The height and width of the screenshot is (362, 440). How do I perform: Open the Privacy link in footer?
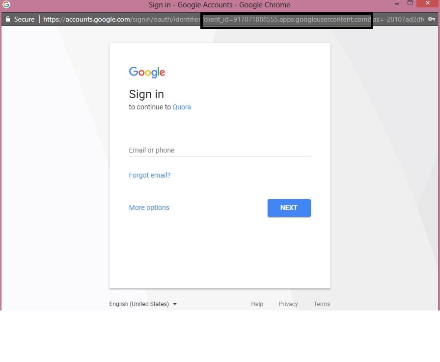click(288, 304)
